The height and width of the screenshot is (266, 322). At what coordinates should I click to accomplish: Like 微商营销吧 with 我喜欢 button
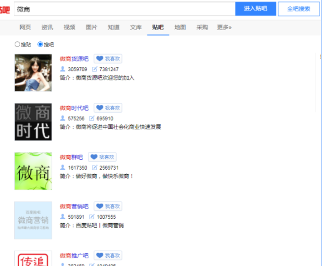(108, 206)
